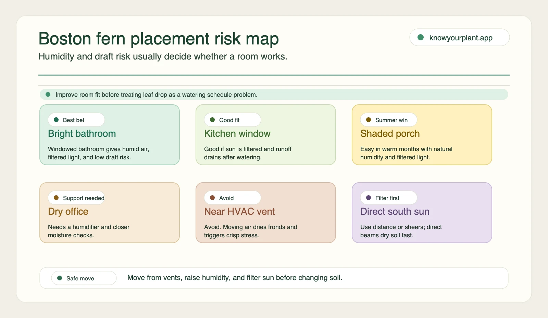Select the Safe move badge

pos(84,278)
